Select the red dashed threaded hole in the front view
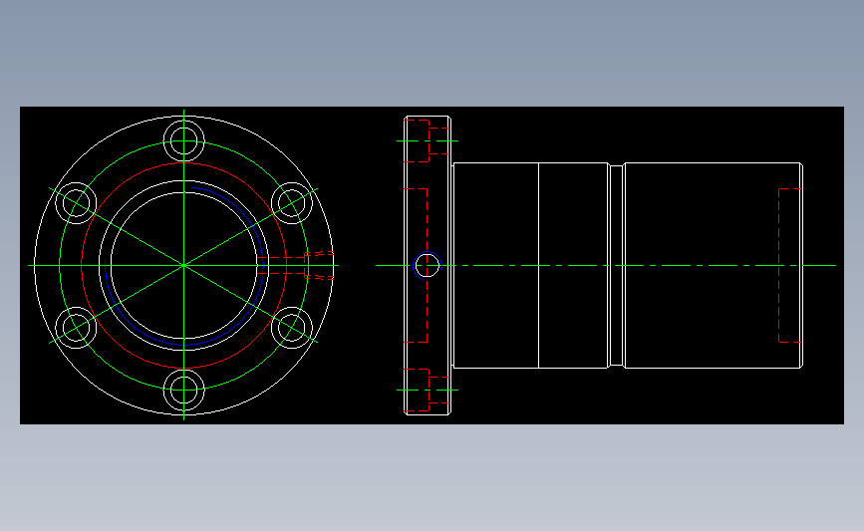The width and height of the screenshot is (864, 531). (x=296, y=265)
